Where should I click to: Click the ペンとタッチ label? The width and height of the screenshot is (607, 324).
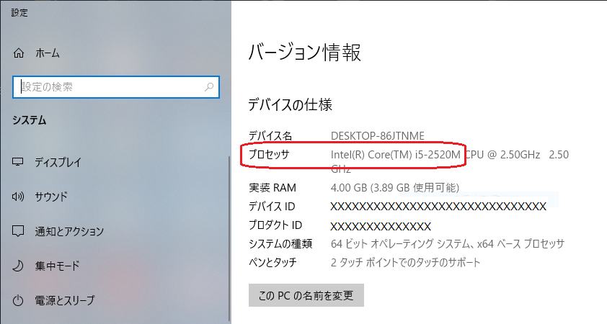(x=273, y=262)
